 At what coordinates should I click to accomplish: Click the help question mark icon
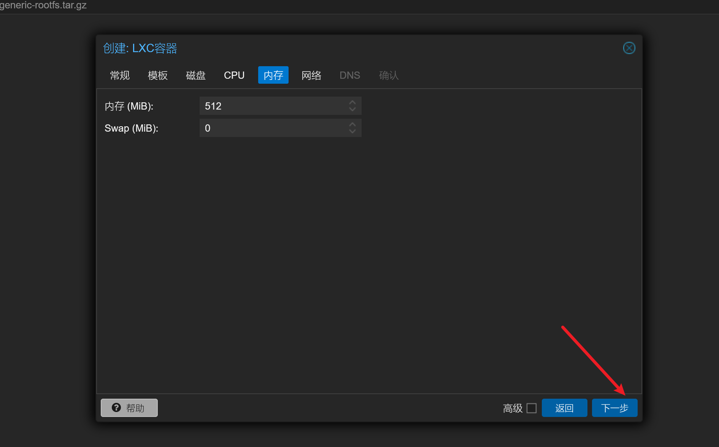point(116,407)
